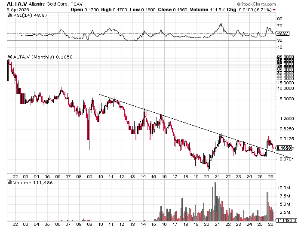Click the 0.3125 price axis label

click(x=287, y=139)
